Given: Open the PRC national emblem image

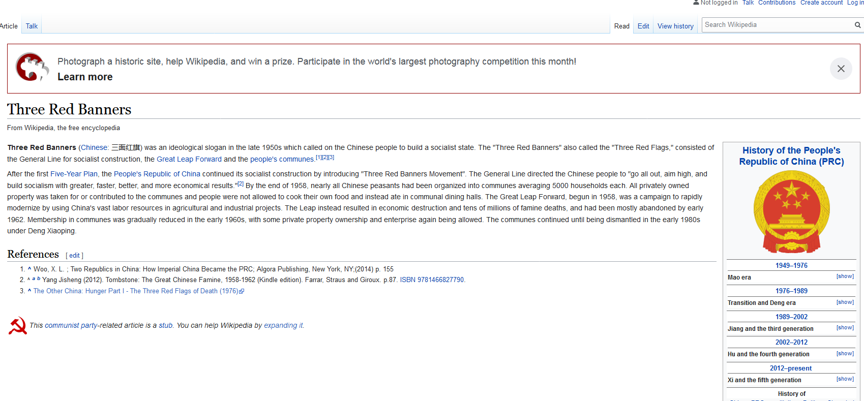Looking at the screenshot, I should point(791,212).
